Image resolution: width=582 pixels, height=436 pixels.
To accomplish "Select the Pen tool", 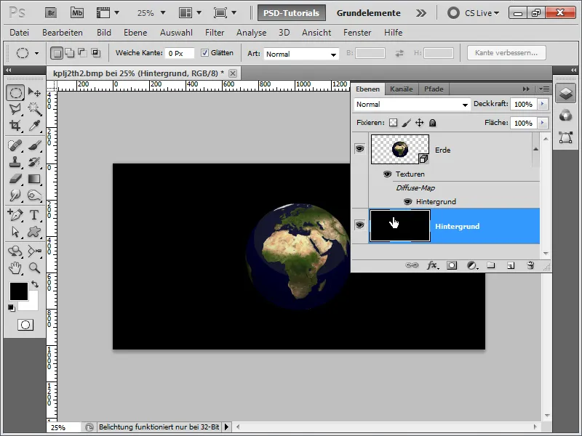I will point(15,214).
